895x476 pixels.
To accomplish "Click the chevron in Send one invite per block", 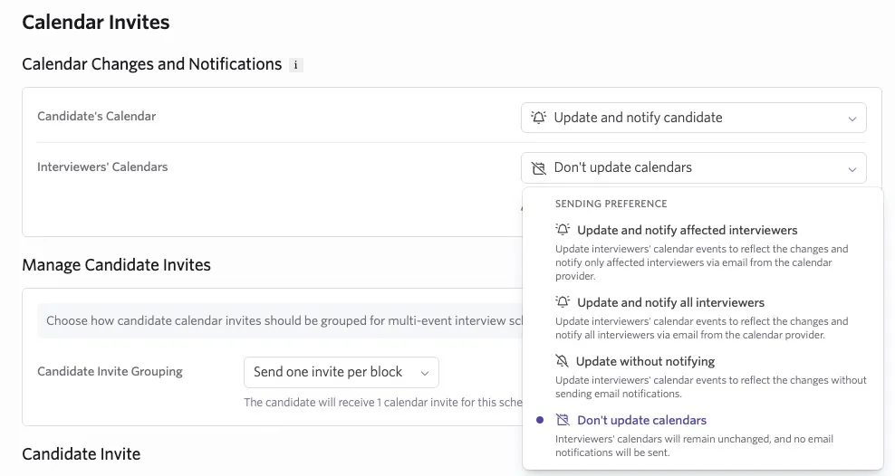I will click(425, 374).
